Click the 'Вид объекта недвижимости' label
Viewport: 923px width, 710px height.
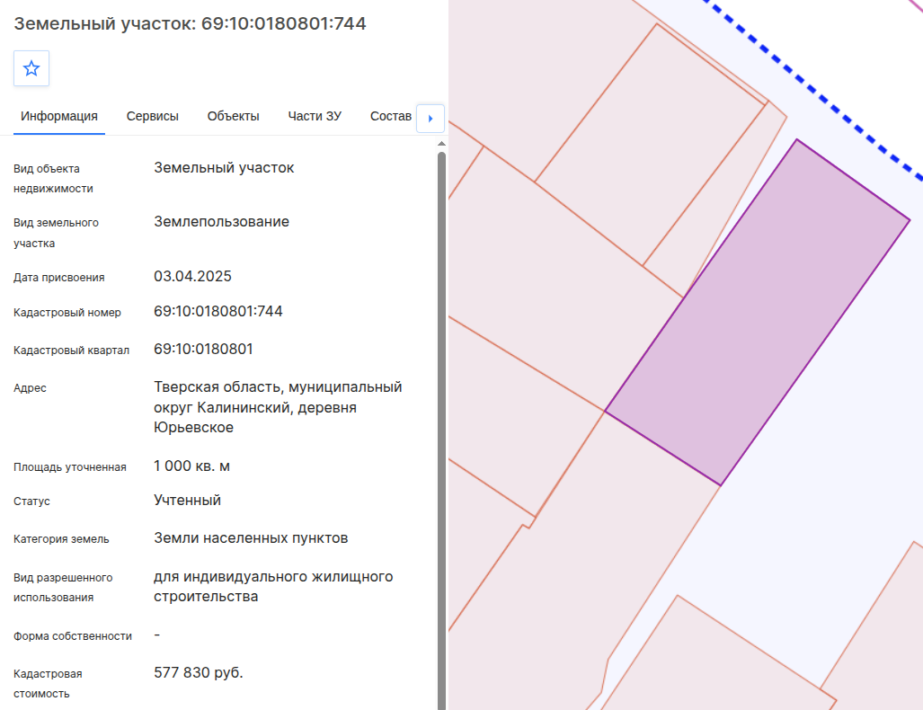click(53, 178)
